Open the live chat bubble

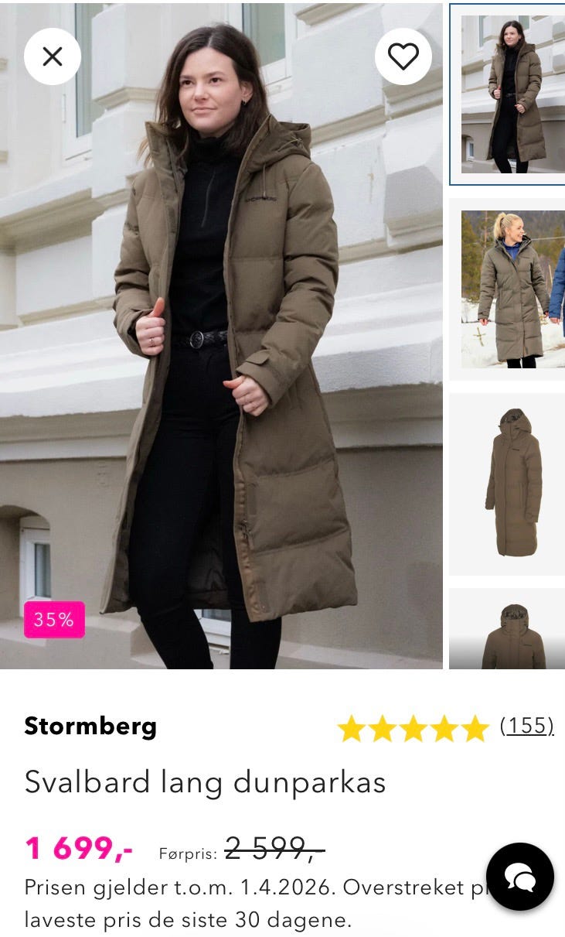click(520, 877)
